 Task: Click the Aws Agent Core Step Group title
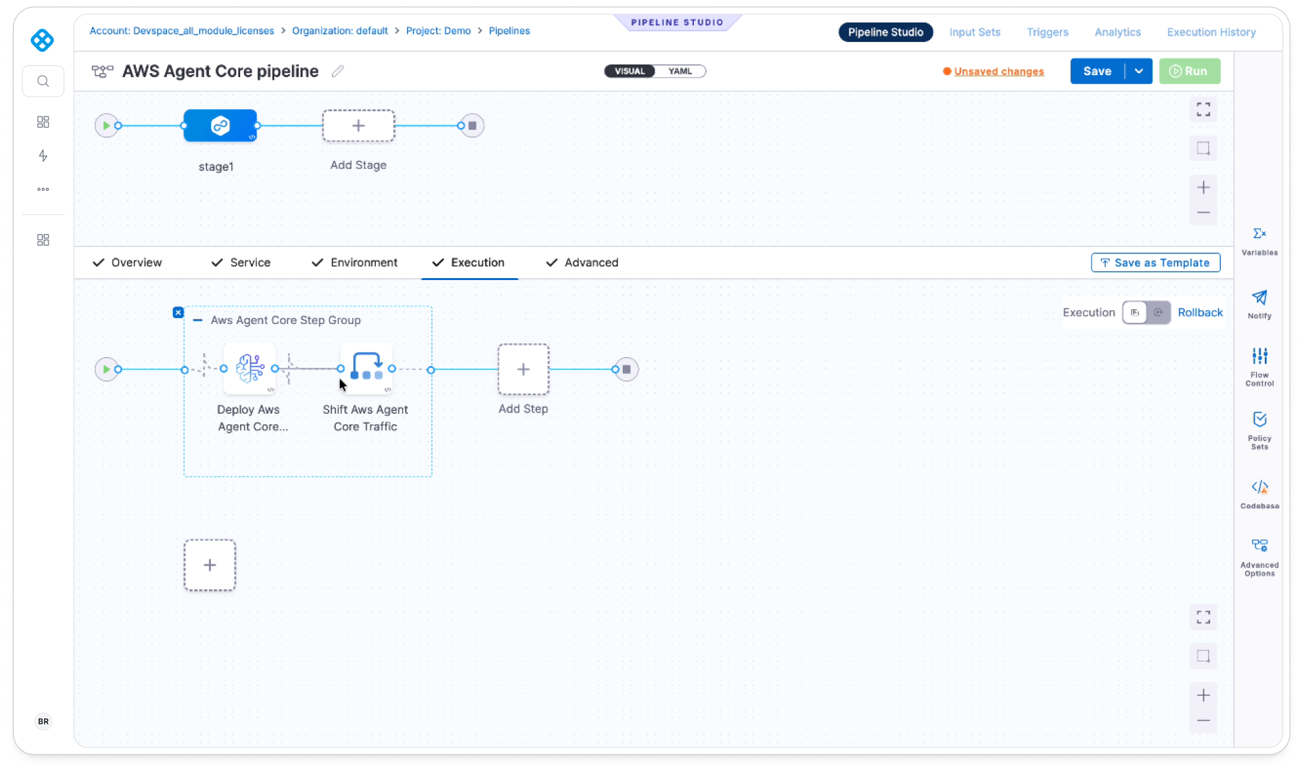point(285,320)
